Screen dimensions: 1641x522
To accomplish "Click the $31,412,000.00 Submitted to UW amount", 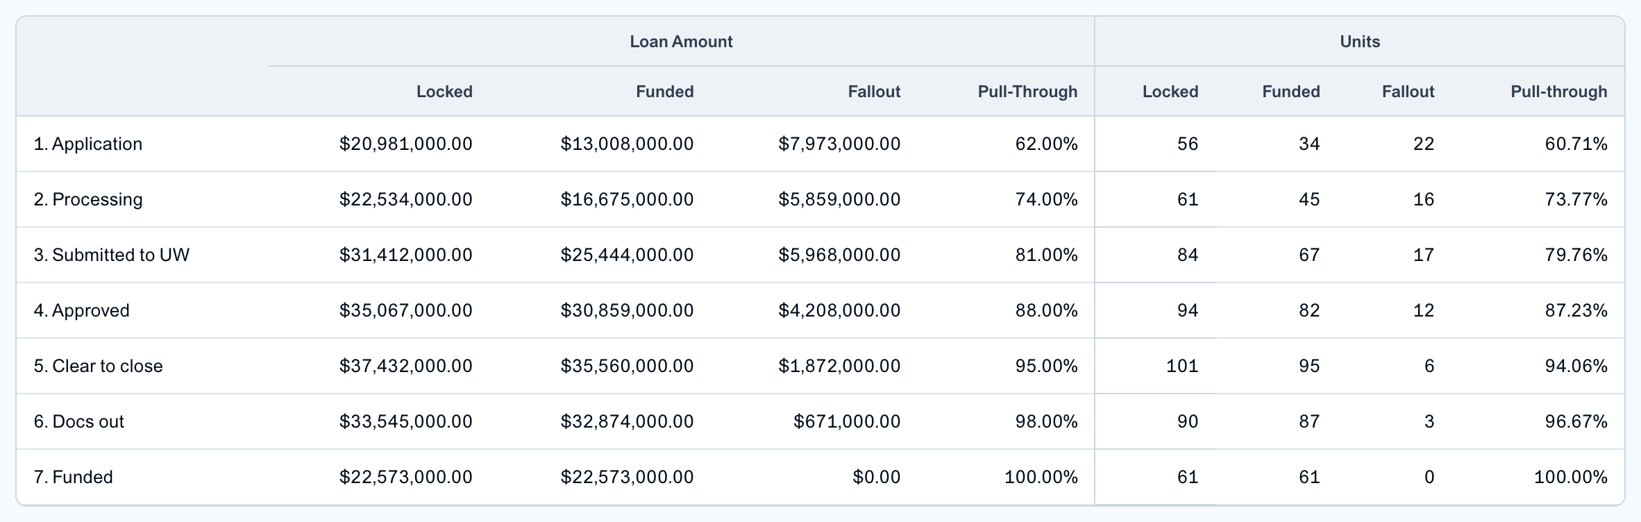I will point(406,255).
